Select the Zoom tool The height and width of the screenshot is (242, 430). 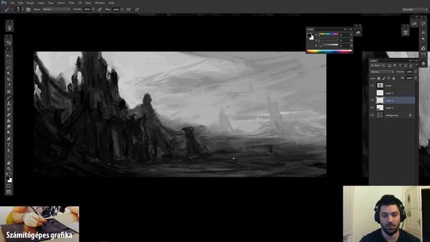tap(9, 169)
